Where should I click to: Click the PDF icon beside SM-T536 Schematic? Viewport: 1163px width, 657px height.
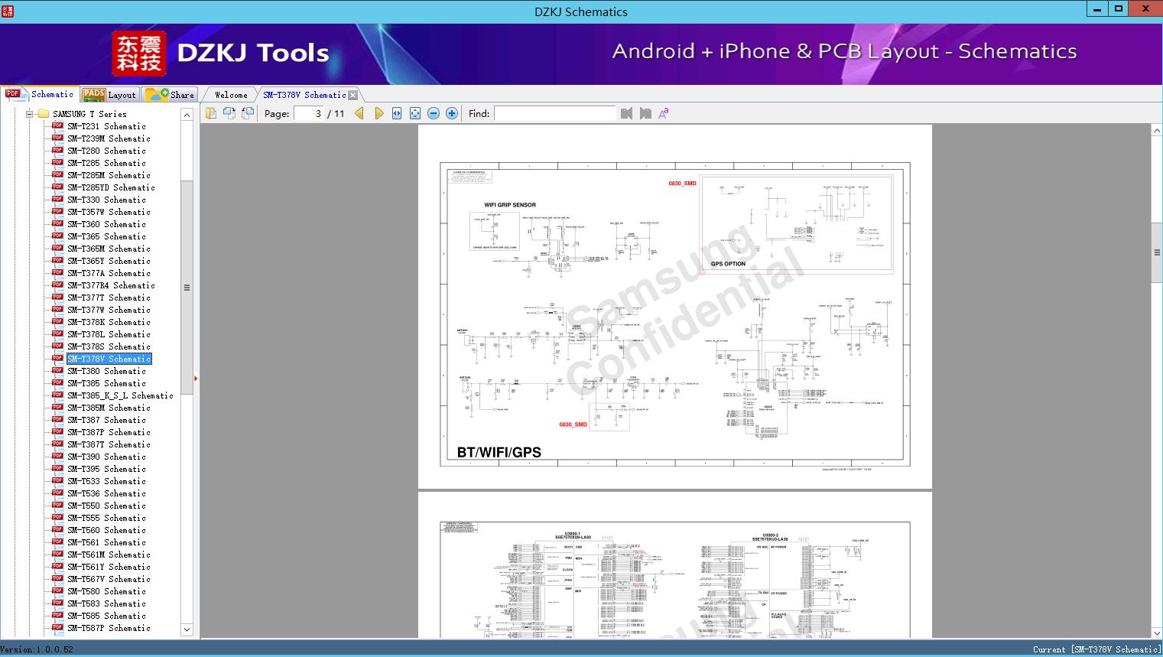pyautogui.click(x=57, y=493)
